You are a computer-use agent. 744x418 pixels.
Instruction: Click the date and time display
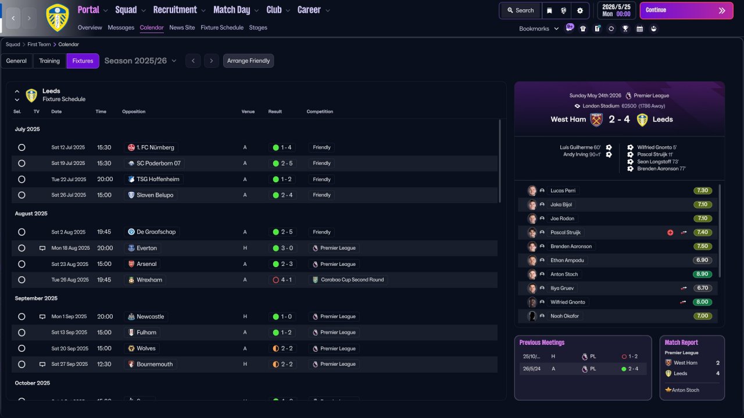point(616,10)
